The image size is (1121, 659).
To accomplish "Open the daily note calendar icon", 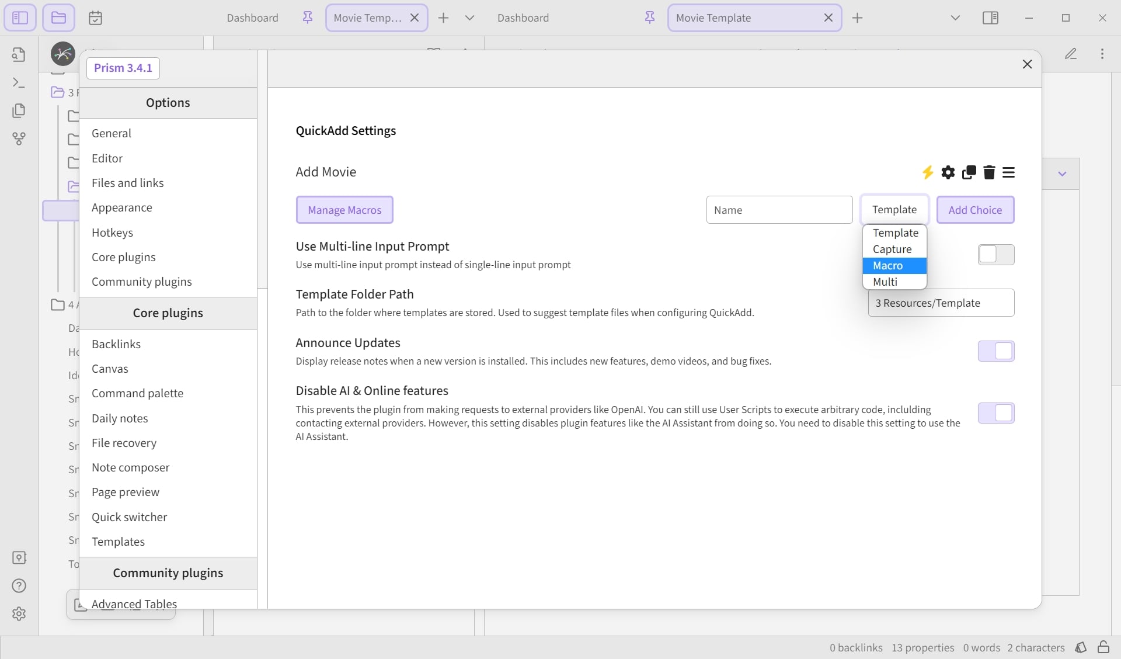I will [x=95, y=18].
